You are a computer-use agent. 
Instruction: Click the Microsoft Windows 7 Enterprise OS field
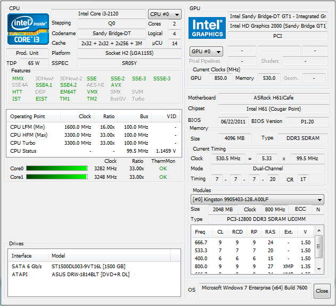[255, 291]
